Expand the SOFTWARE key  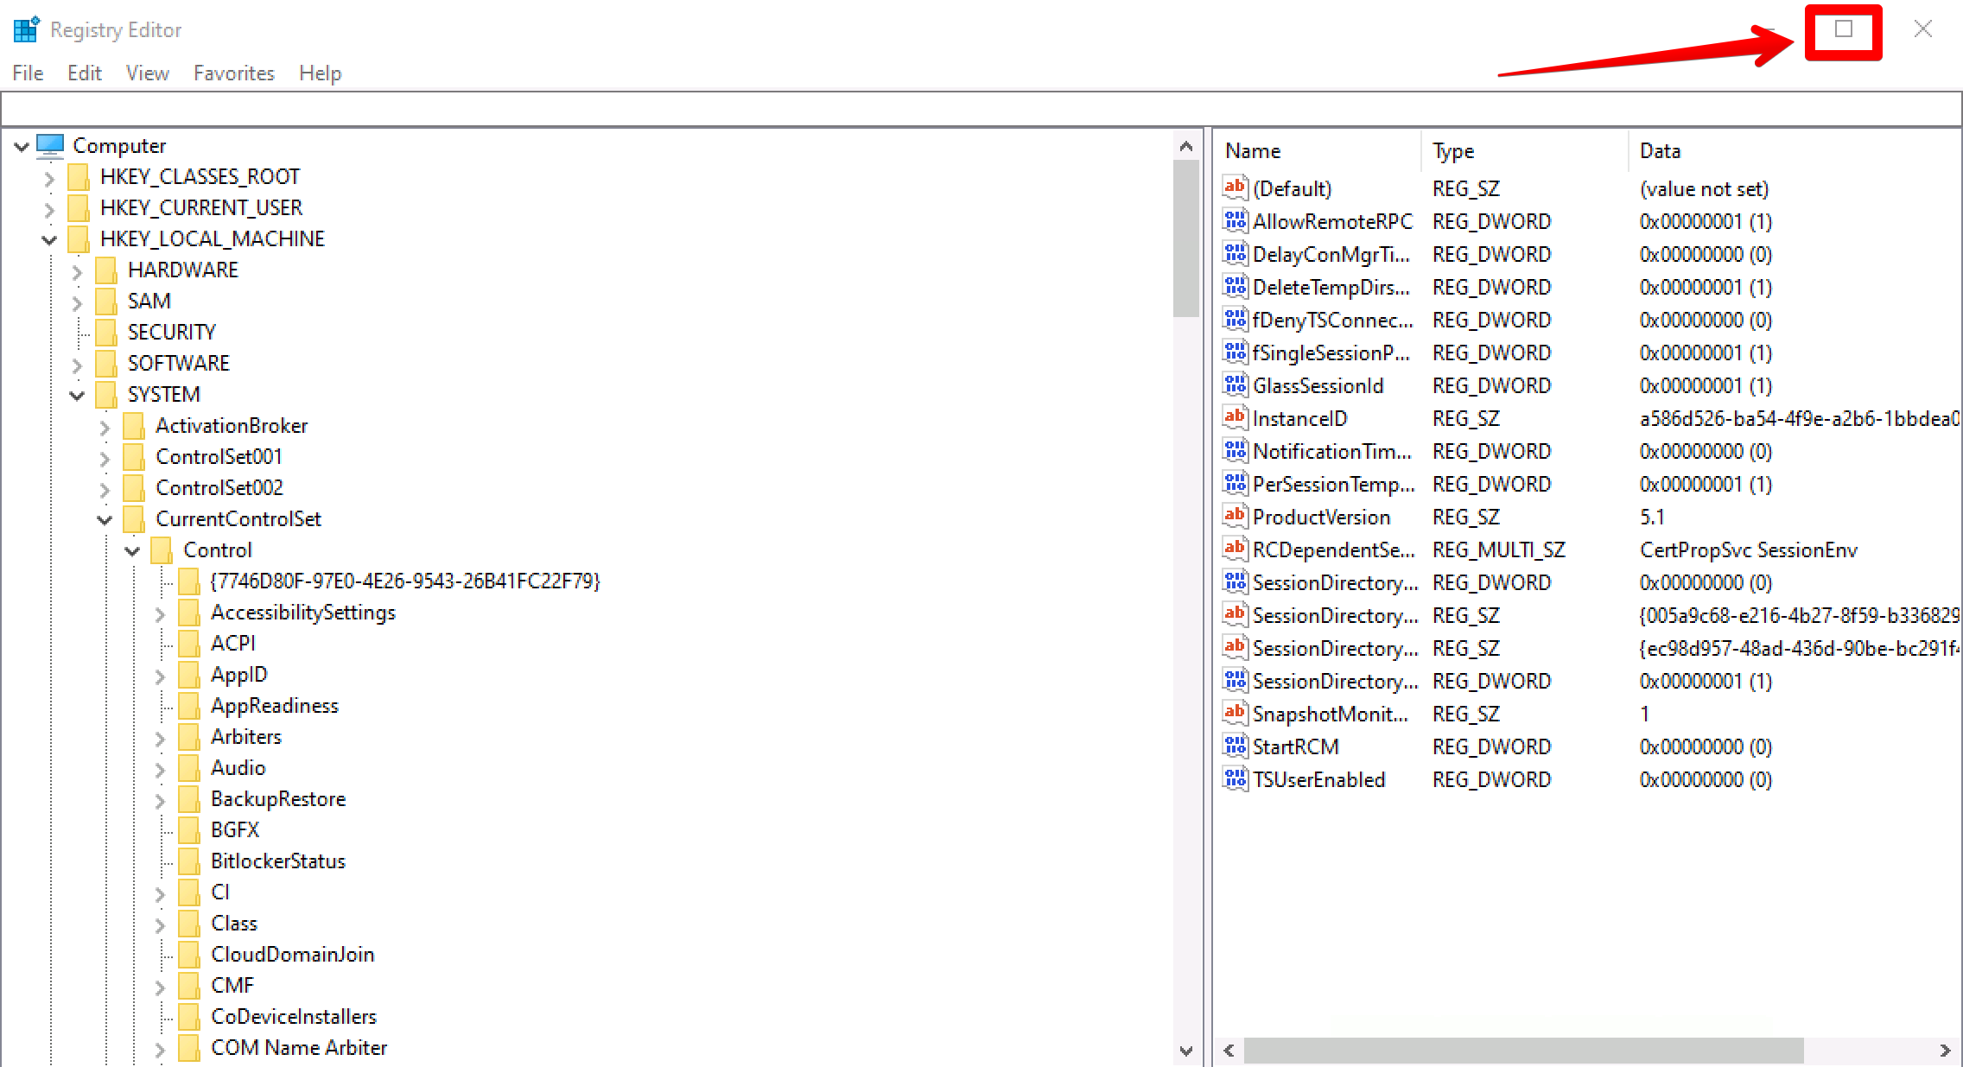(77, 365)
